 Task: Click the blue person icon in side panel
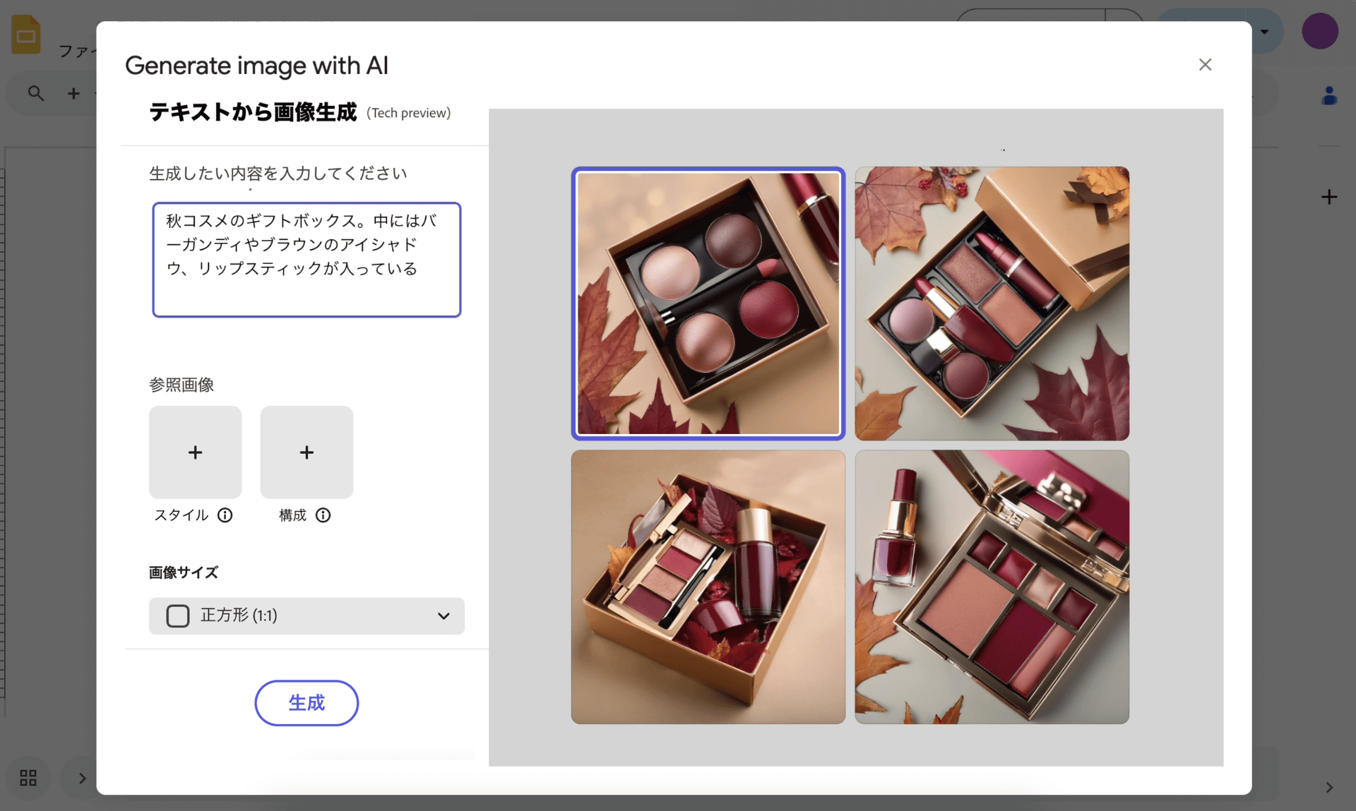[x=1329, y=96]
